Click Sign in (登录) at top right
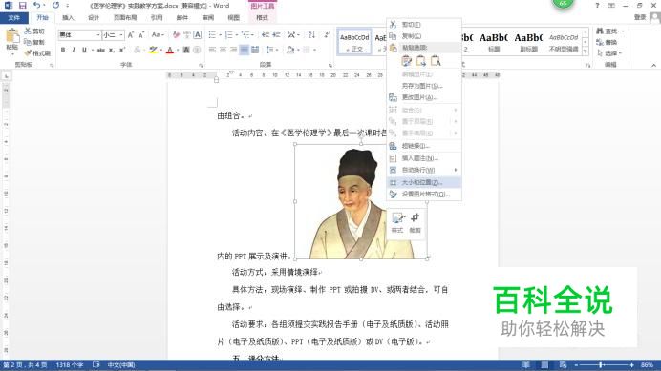Viewport: 661px width, 371px height. coord(640,17)
